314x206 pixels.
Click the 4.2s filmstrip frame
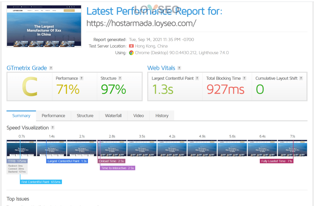(172, 148)
